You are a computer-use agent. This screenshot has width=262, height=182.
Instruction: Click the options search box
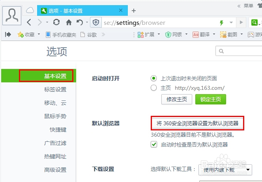pos(239,51)
